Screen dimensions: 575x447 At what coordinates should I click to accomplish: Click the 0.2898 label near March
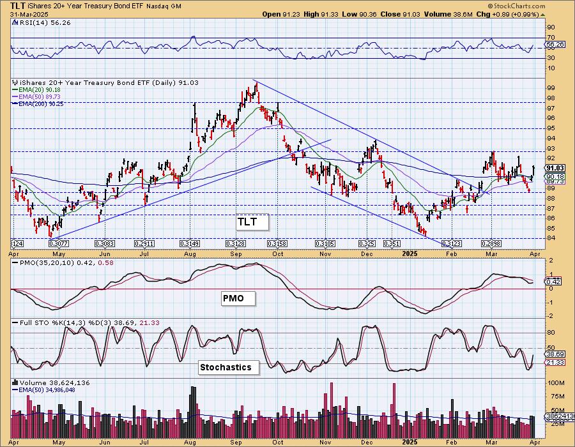491,243
